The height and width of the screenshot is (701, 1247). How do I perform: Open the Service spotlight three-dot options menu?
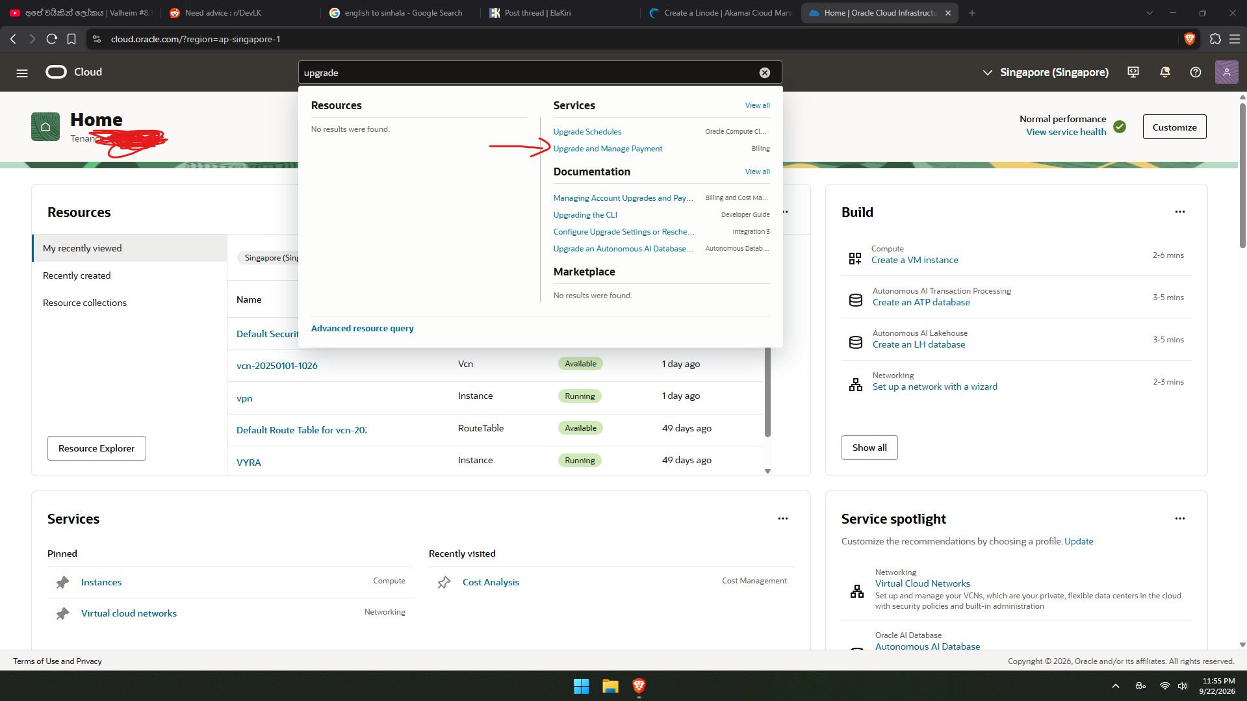click(x=1180, y=518)
